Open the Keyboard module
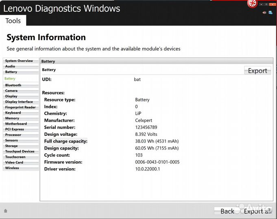Screen dimensions: 277x219 21,113
